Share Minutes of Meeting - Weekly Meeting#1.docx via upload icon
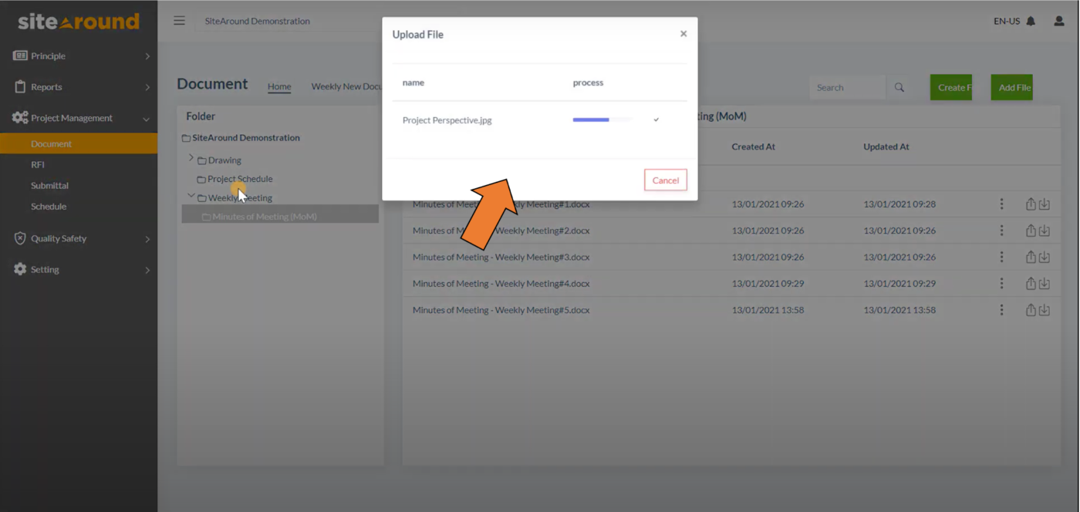Viewport: 1080px width, 512px height. point(1031,204)
